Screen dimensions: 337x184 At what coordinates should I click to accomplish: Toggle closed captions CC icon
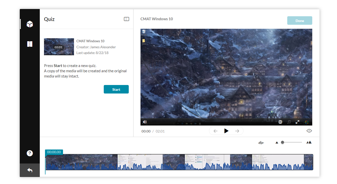[280, 122]
